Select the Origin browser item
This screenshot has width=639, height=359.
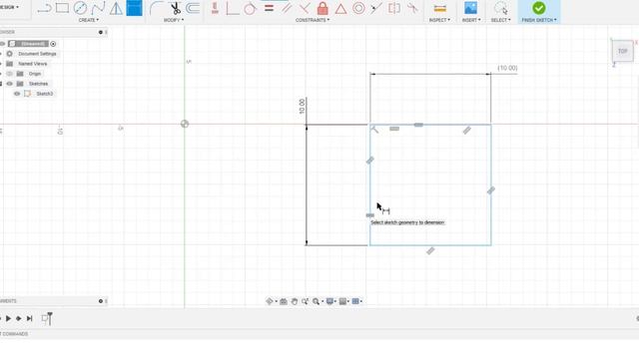[x=35, y=74]
